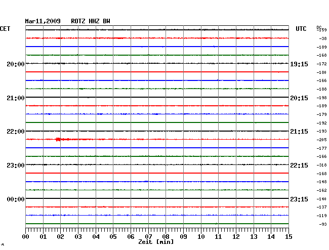
Task: Click the DC offset value -119
Action: [x=321, y=216]
